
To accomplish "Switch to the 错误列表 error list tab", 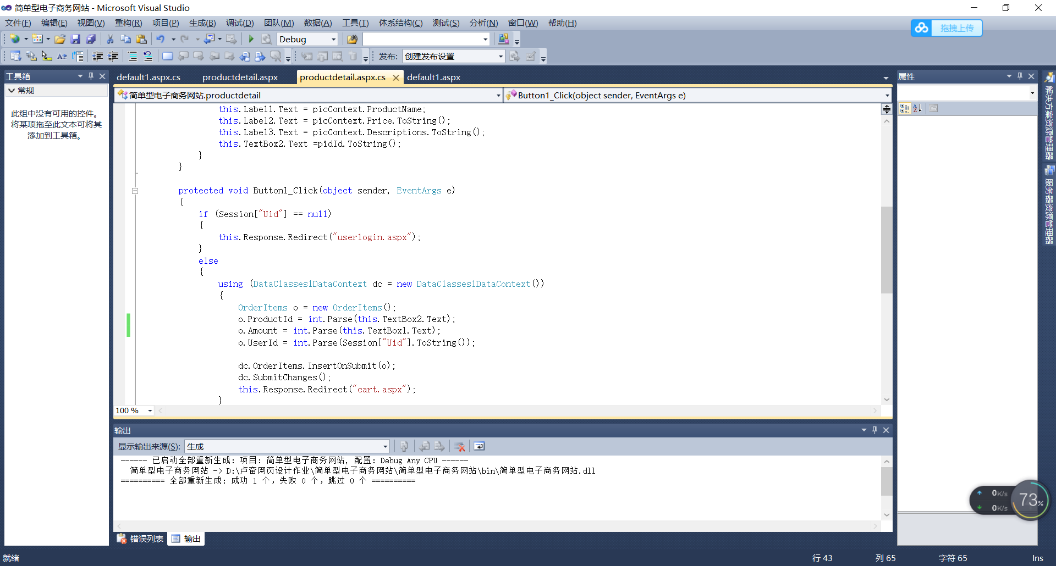I will pos(141,539).
